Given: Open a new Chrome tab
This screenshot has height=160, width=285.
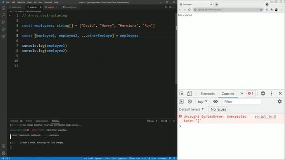Looking at the screenshot, I should pos(217,4).
